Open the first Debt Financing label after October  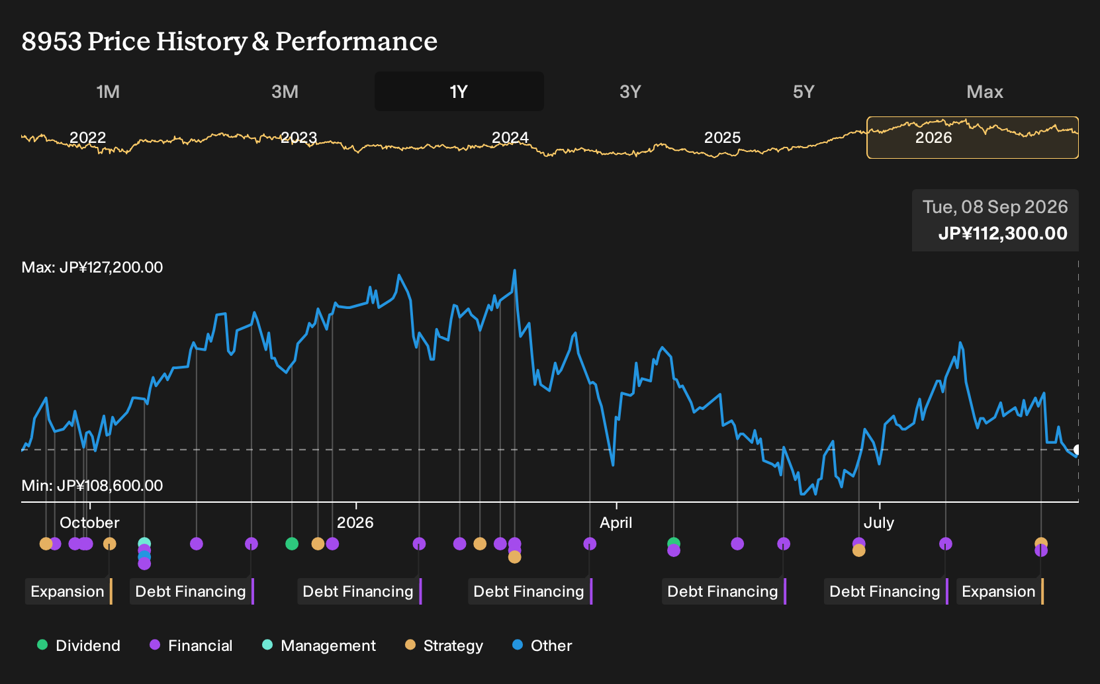pos(191,591)
